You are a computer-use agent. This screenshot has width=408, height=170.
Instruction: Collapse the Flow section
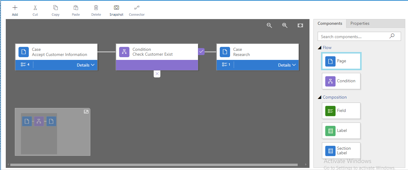coord(319,47)
